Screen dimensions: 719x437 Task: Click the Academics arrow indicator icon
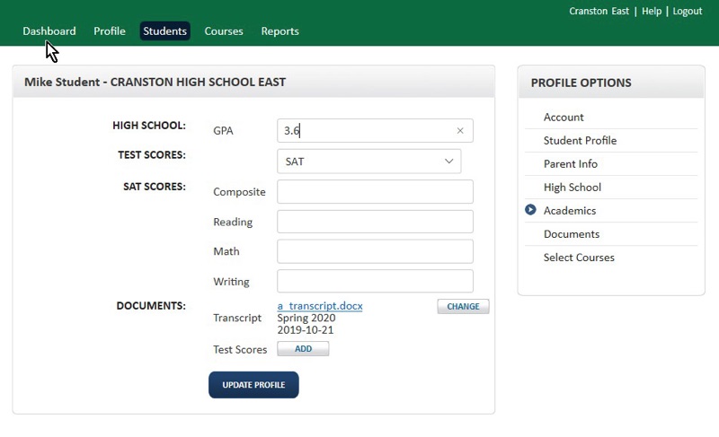coord(530,210)
